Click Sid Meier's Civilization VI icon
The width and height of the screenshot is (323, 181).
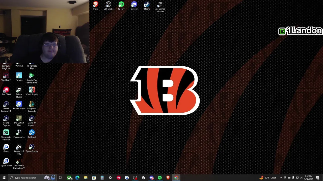(19, 164)
